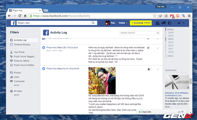This screenshot has width=197, height=120.
Task: Expand MORE under Comments filter
Action: 17,85
